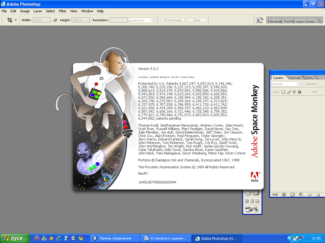Select Full Screen Mode in toolbox

tap(257, 201)
